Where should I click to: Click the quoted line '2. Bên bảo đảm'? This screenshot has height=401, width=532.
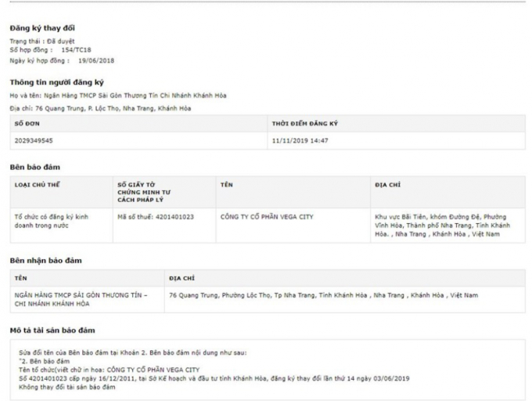pos(44,361)
